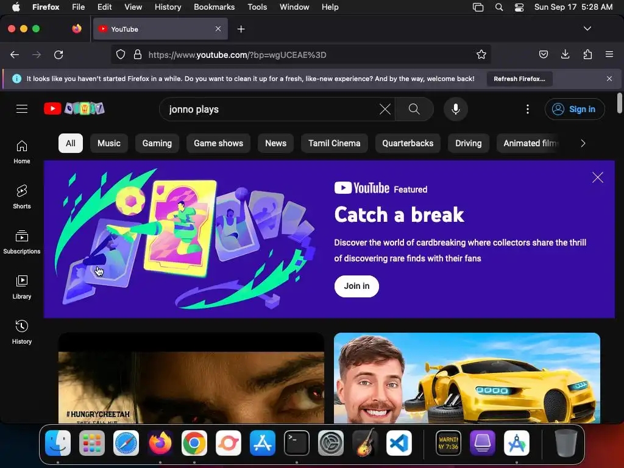
Task: Open Subscriptions in the sidebar
Action: tap(22, 243)
